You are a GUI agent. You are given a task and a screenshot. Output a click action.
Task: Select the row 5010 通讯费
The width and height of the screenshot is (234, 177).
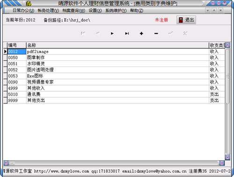coord(114,94)
